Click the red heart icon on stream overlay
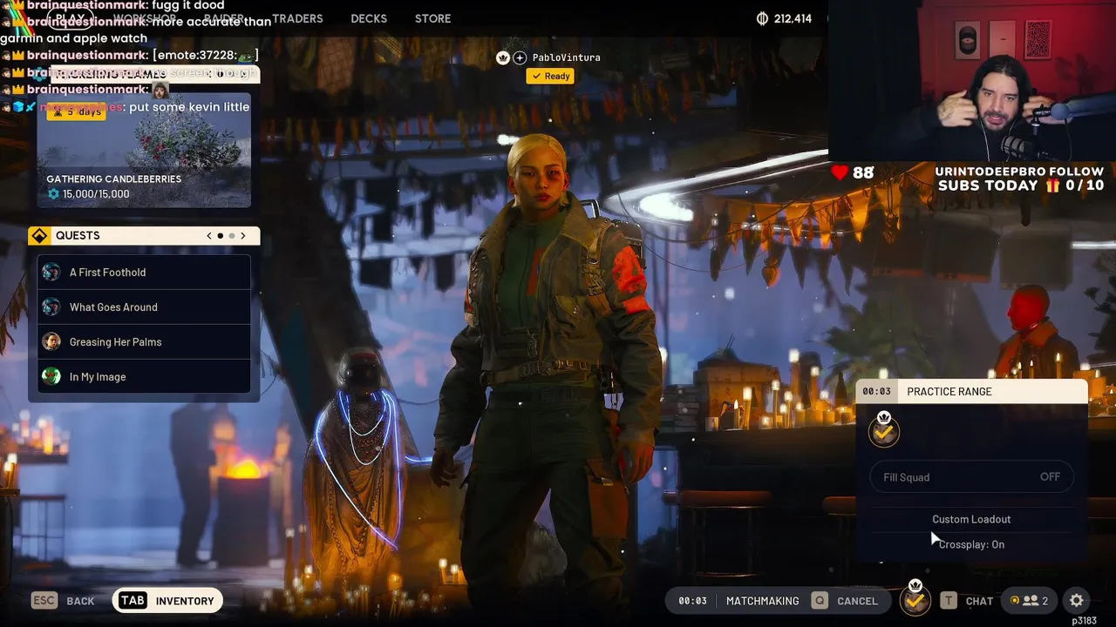This screenshot has width=1116, height=627. click(x=840, y=172)
